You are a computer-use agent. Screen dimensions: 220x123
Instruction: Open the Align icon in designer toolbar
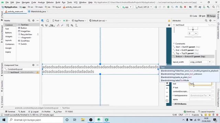tap(72, 25)
